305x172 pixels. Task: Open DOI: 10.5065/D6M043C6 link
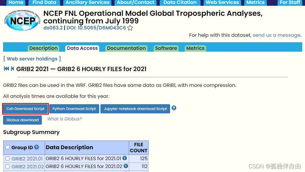click(x=96, y=28)
